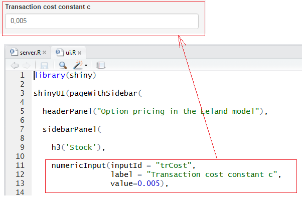Click the forward navigation arrow icon
Viewport: 304px width, 199px height.
[27, 66]
